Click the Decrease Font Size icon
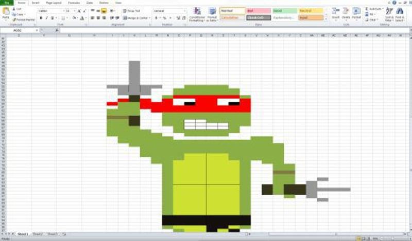The image size is (412, 241). pos(84,11)
